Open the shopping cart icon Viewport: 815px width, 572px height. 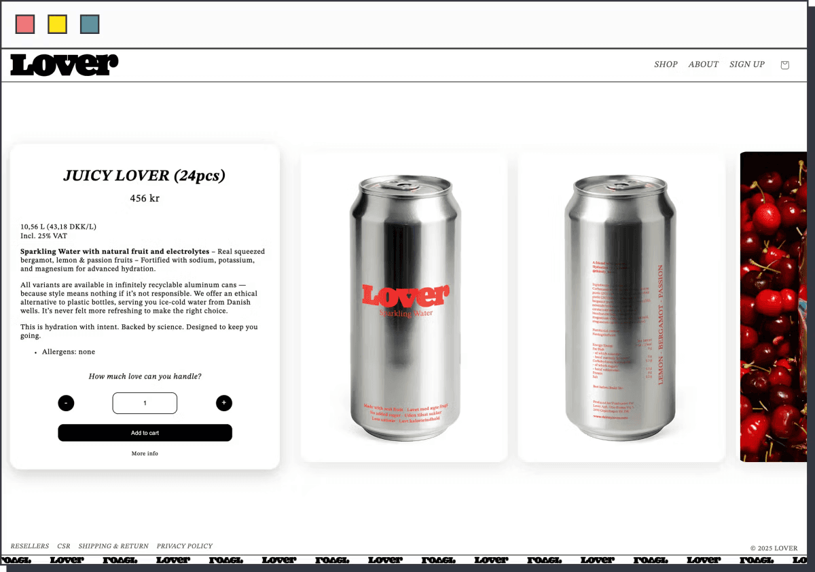point(784,65)
